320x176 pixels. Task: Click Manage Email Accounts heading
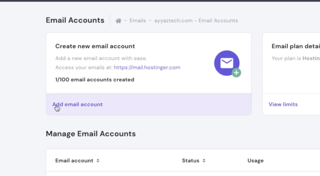pos(90,134)
